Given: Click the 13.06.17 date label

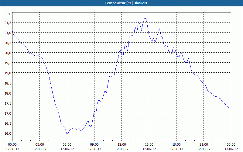Looking at the screenshot, I should tap(231, 149).
